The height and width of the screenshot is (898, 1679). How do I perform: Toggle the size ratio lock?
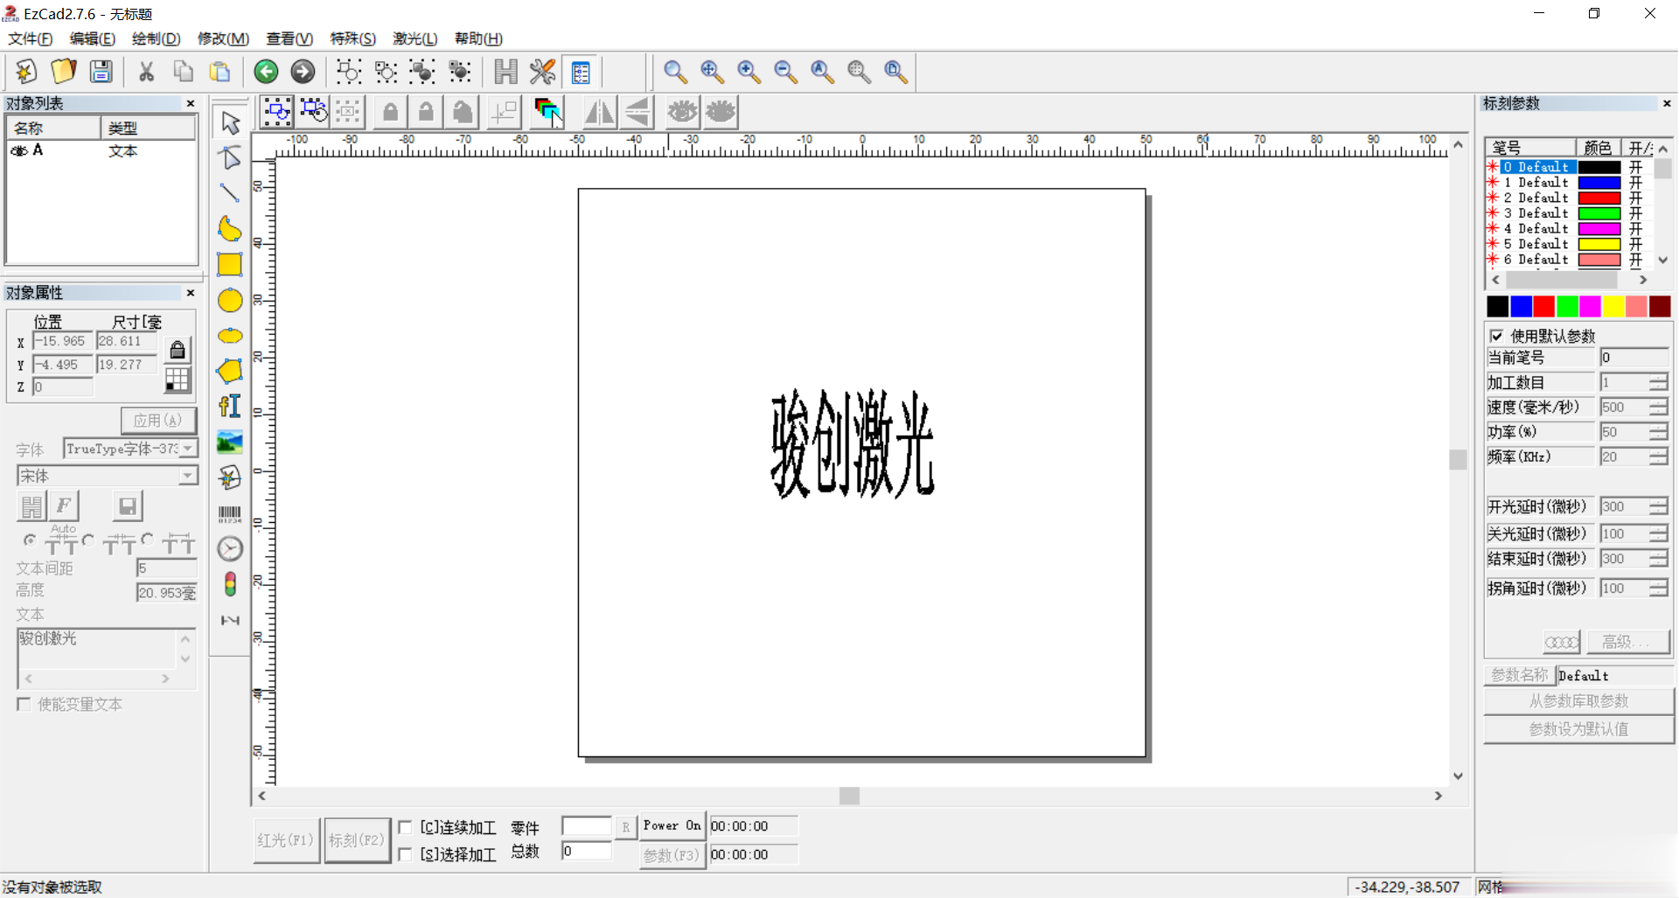click(178, 350)
